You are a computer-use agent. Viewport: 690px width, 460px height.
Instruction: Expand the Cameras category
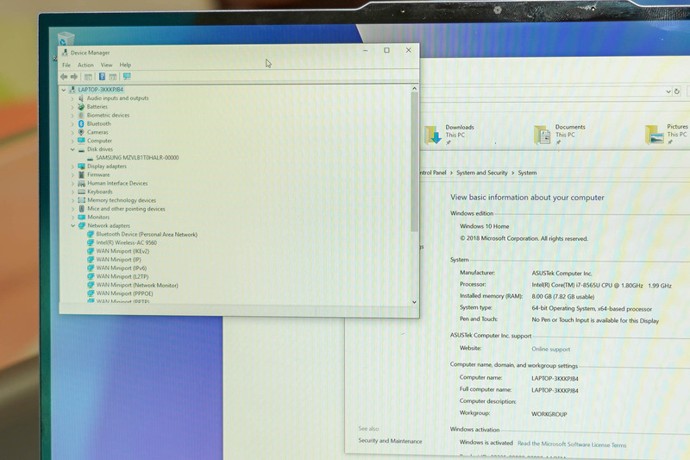click(x=72, y=133)
